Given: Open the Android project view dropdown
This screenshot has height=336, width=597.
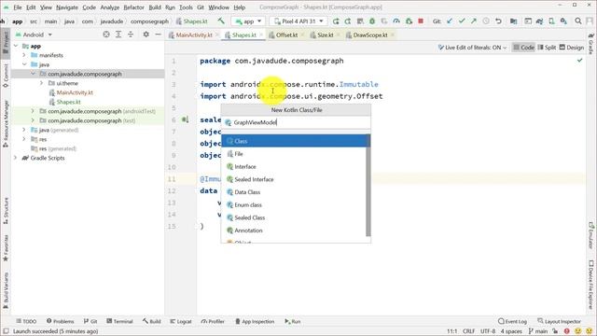Looking at the screenshot, I should pos(34,35).
